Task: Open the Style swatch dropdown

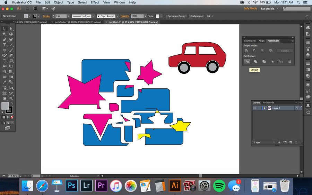Action: click(161, 16)
